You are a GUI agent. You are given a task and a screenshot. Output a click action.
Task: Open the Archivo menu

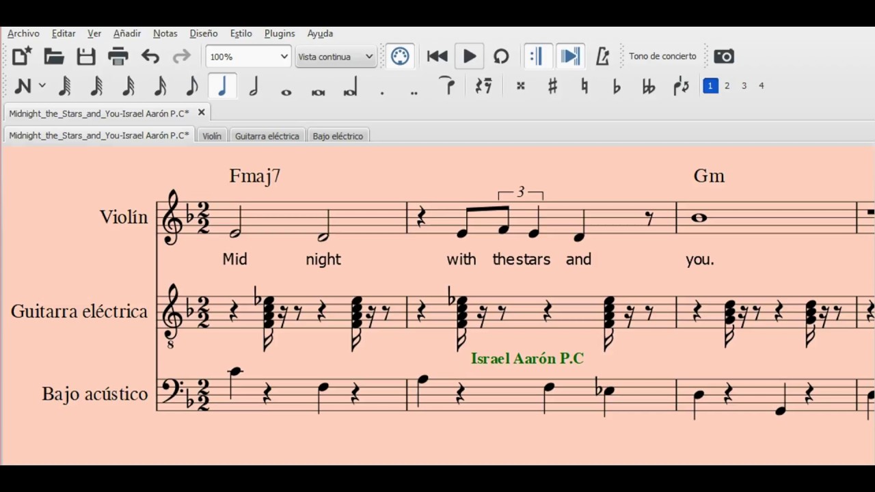coord(23,33)
